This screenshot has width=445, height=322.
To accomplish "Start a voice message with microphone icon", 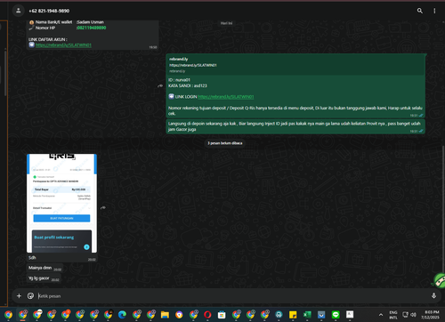I will (433, 295).
